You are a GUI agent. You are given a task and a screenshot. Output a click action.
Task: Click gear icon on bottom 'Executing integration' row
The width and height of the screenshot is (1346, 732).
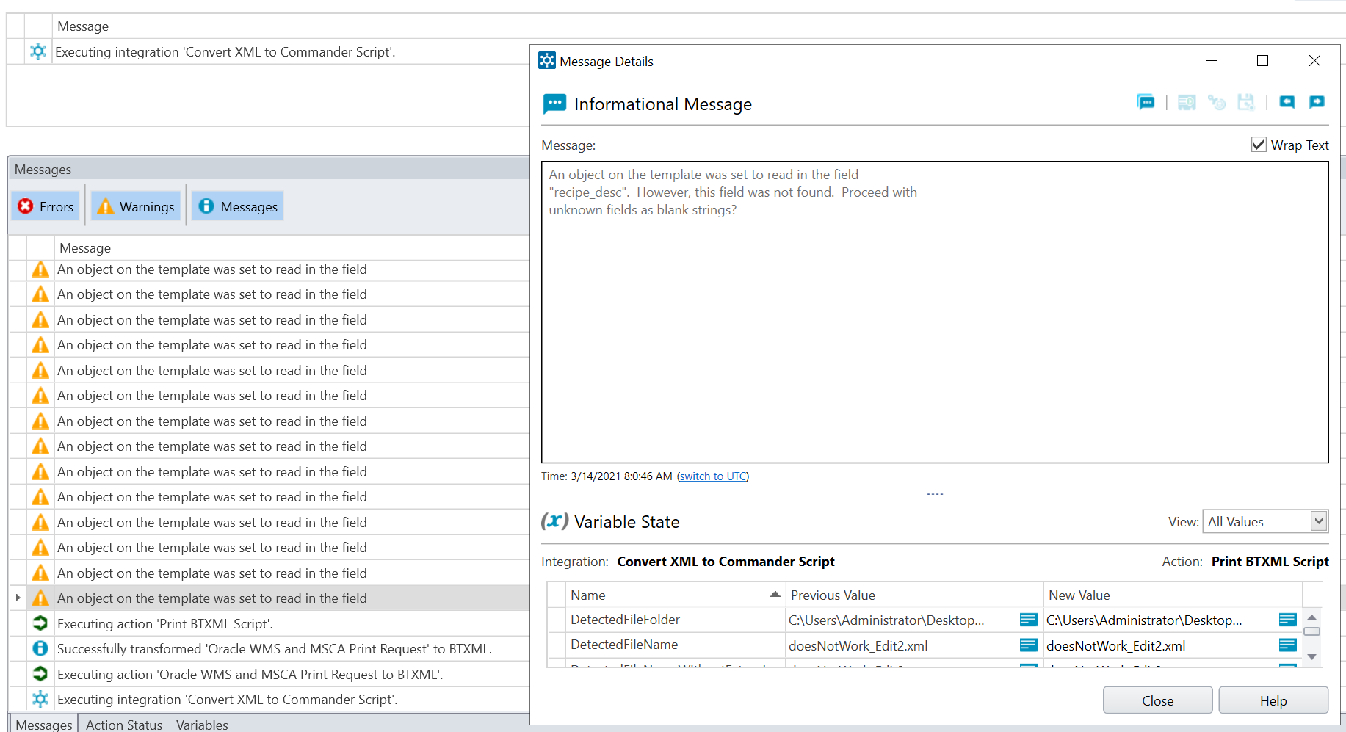click(x=40, y=699)
